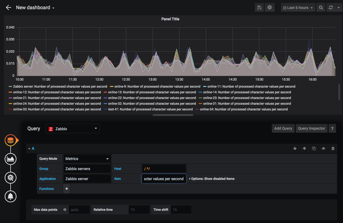
Task: Click the legend scrollbar
Action: tap(339, 92)
